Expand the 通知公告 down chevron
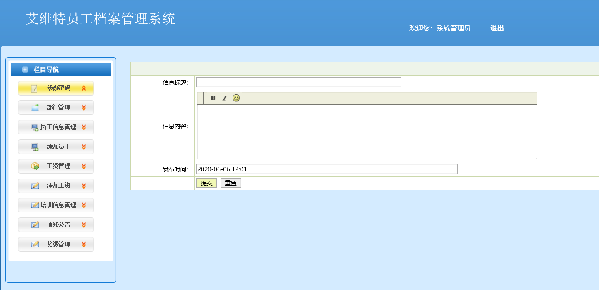Screen dimensions: 599x290 click(x=84, y=225)
